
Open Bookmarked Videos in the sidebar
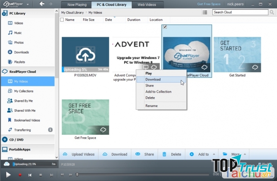(27, 120)
